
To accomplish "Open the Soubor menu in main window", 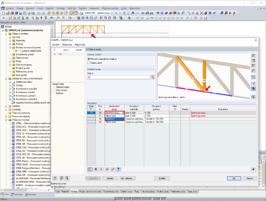I will coord(10,8).
